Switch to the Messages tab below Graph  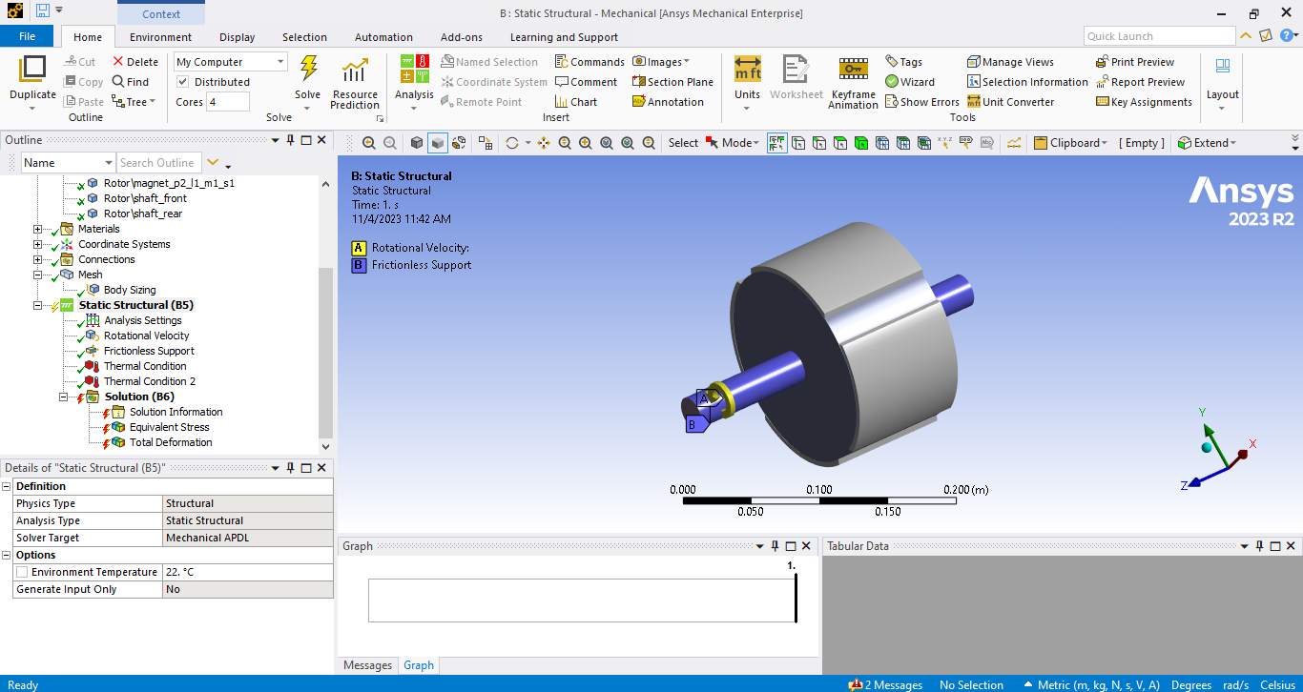367,665
